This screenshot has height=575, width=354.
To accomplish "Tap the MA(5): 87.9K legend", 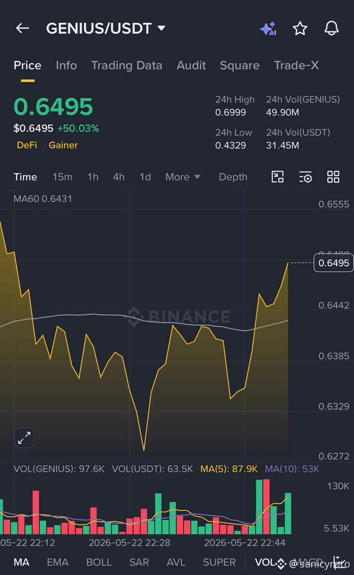I will [229, 469].
